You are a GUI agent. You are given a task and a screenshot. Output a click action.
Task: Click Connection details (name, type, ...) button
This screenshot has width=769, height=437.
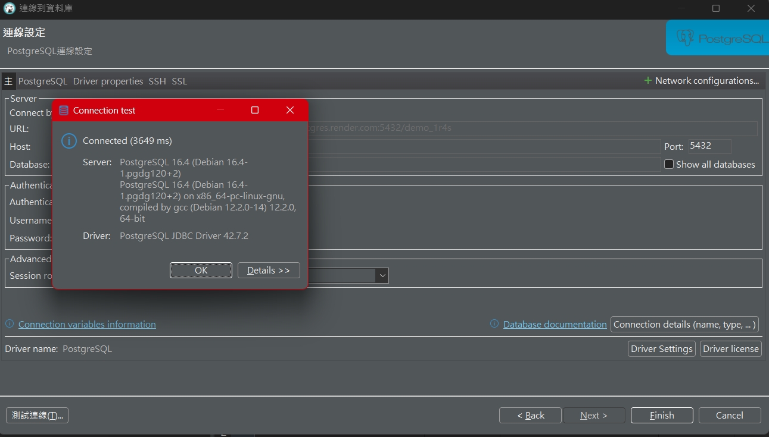tap(684, 324)
